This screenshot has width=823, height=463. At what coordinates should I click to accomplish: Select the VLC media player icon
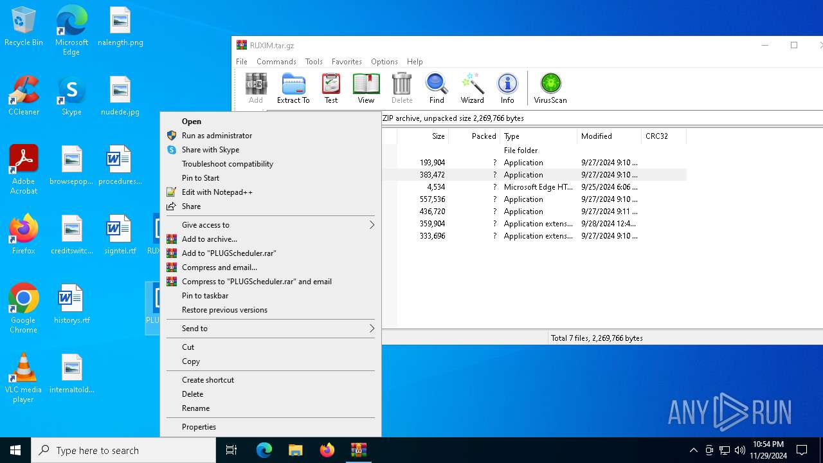pos(24,378)
